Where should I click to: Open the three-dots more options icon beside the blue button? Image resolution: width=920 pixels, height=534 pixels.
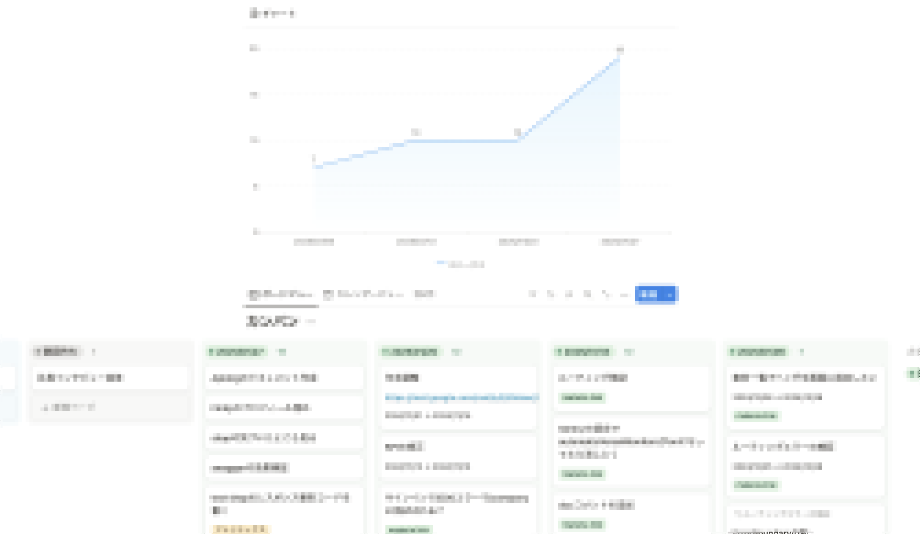pos(624,294)
